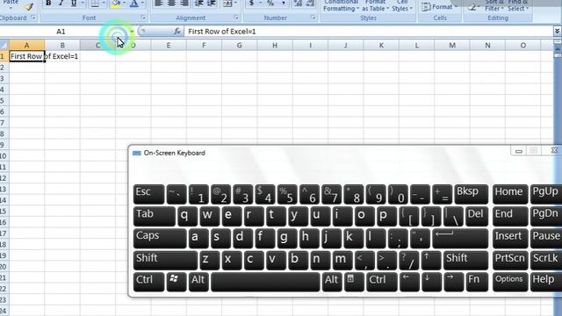The width and height of the screenshot is (562, 316).
Task: Click the Format Painter brush icon
Action: coord(29,6)
